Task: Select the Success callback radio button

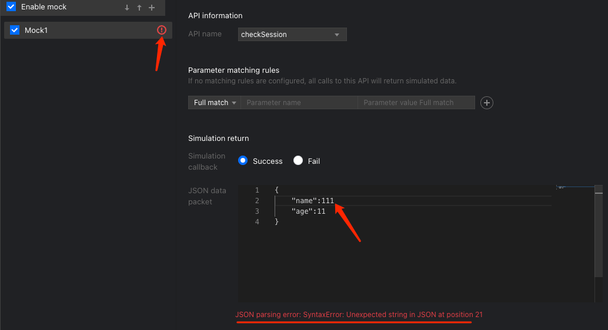Action: pos(242,161)
